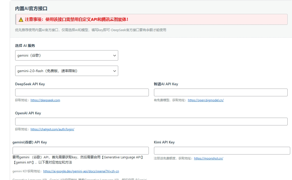Screen dimensions: 292x180
Task: Click the 选择 AI 服务 label
Action: pyautogui.click(x=25, y=46)
